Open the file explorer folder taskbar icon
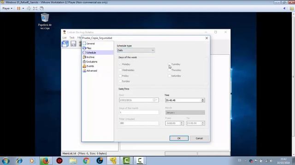The height and width of the screenshot is (165, 295). pyautogui.click(x=73, y=161)
